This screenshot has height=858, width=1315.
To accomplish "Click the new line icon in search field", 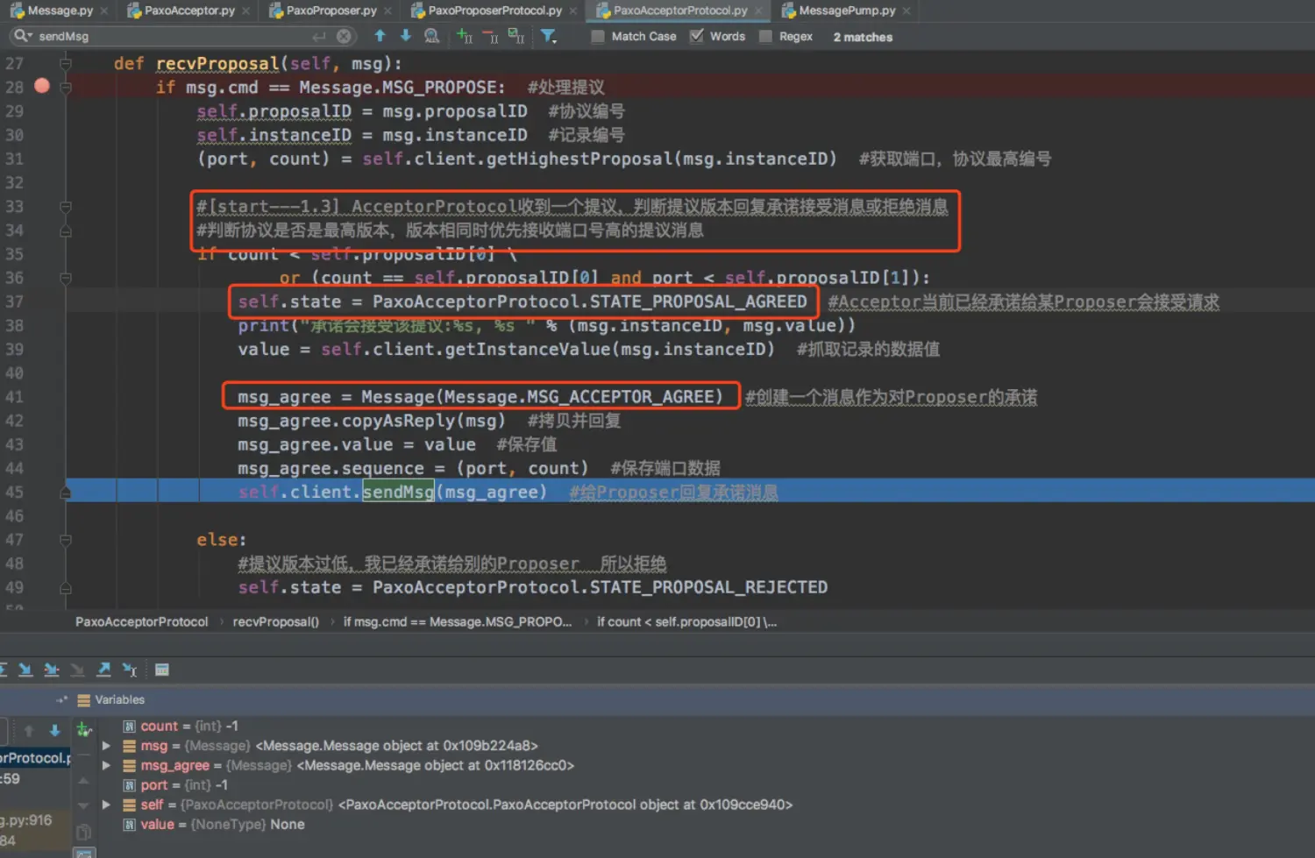I will pos(319,36).
